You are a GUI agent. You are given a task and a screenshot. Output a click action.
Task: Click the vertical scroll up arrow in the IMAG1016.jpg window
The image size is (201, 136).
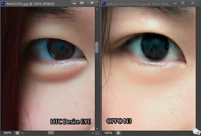[x=97, y=9]
